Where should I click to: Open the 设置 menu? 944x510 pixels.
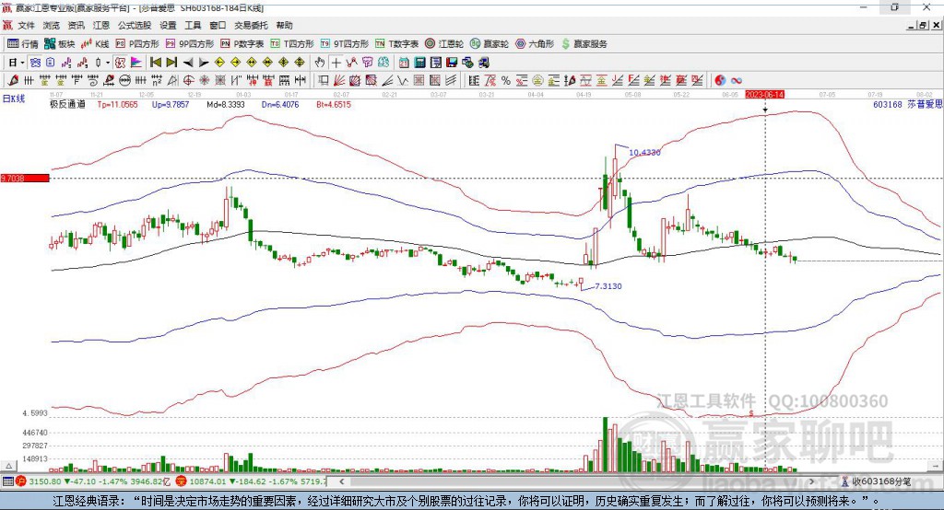(x=168, y=25)
